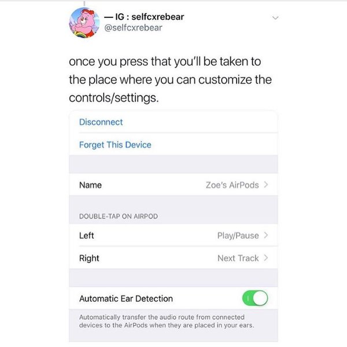Viewport: 347px width, 347px height.
Task: Click the display name IG : selfcxrebear
Action: pos(144,17)
